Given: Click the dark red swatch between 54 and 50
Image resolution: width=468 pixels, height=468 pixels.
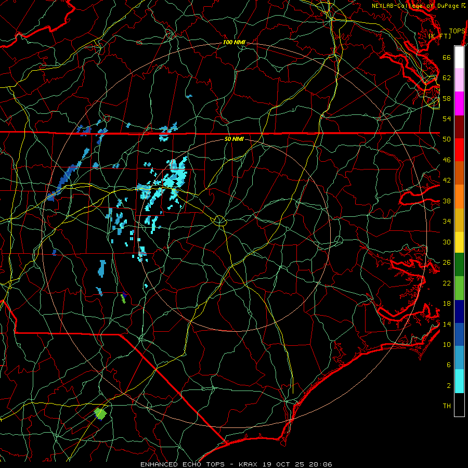Looking at the screenshot, I should click(x=459, y=127).
